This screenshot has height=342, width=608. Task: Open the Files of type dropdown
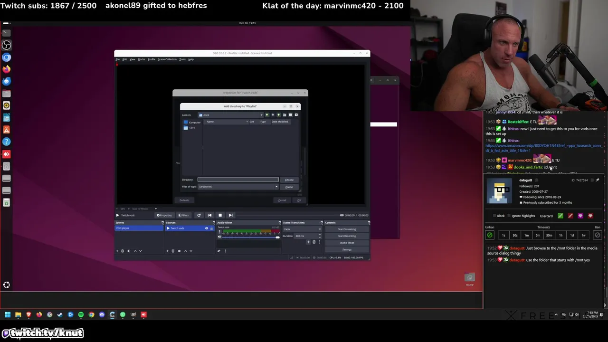(238, 187)
